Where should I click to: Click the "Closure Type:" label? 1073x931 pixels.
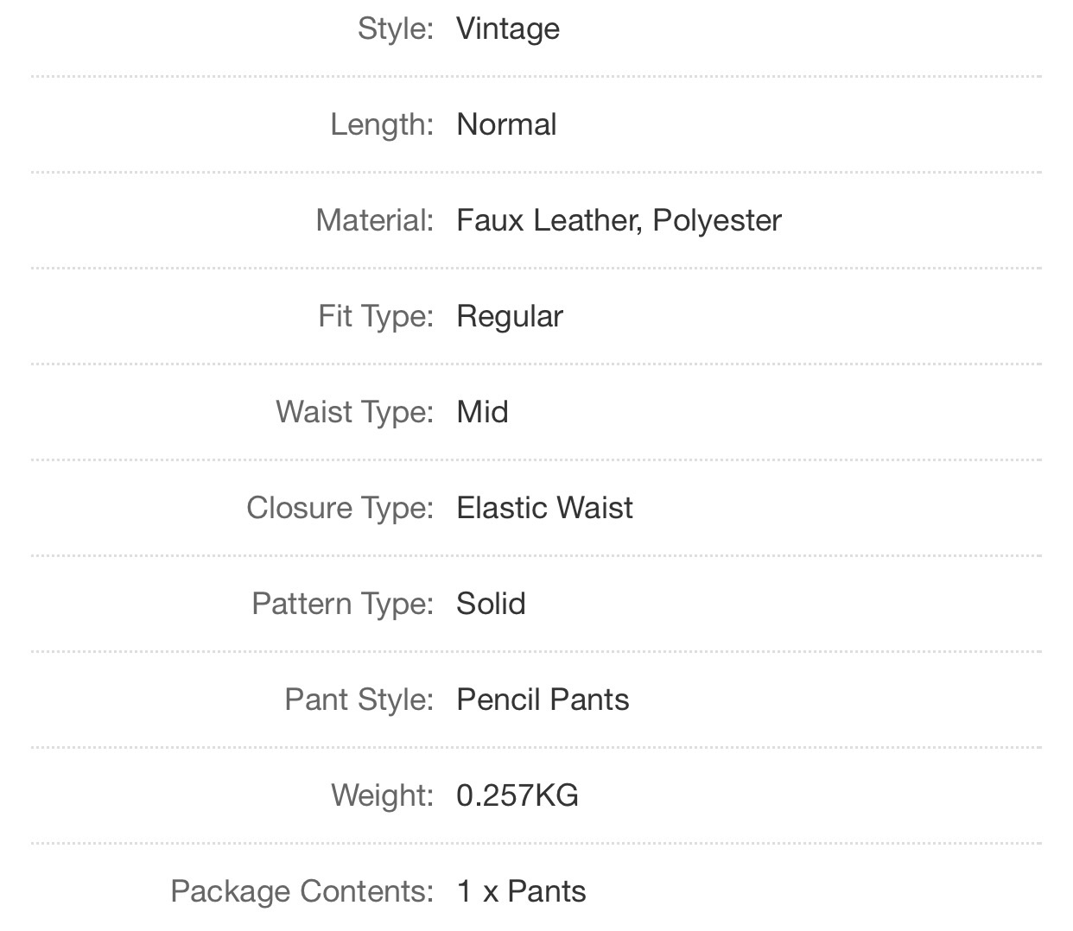click(340, 508)
